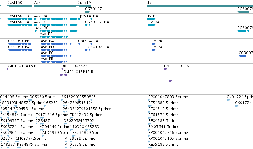Open the Cpr51A gene label
This screenshot has width=253, height=149.
(84, 3)
